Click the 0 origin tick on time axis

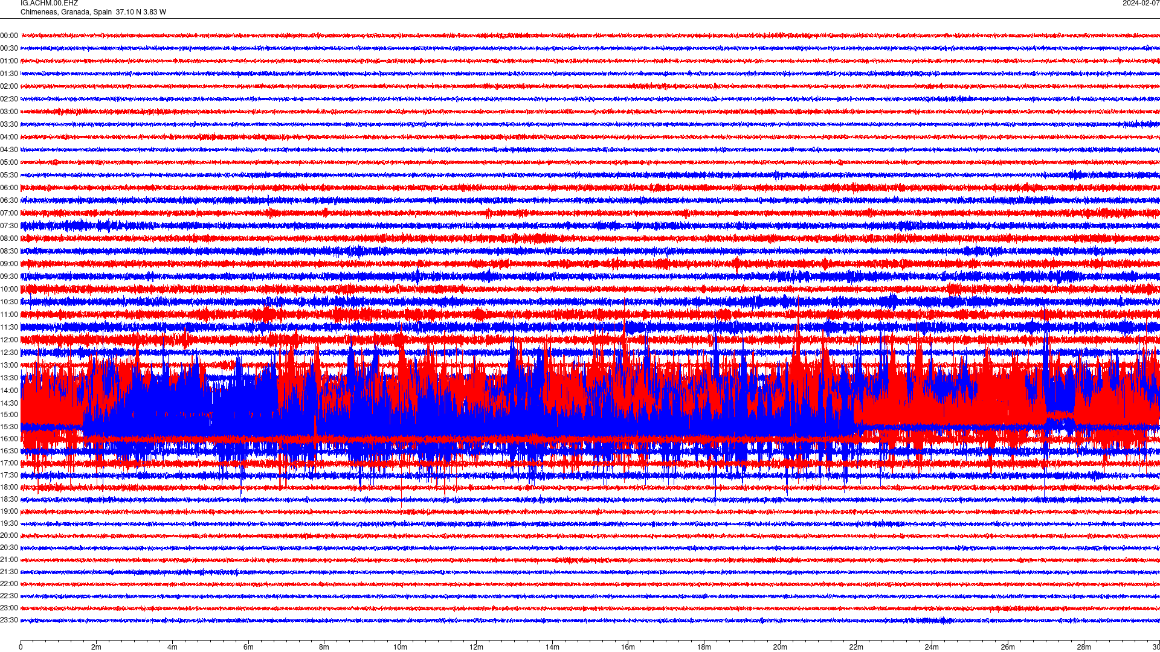[x=21, y=647]
